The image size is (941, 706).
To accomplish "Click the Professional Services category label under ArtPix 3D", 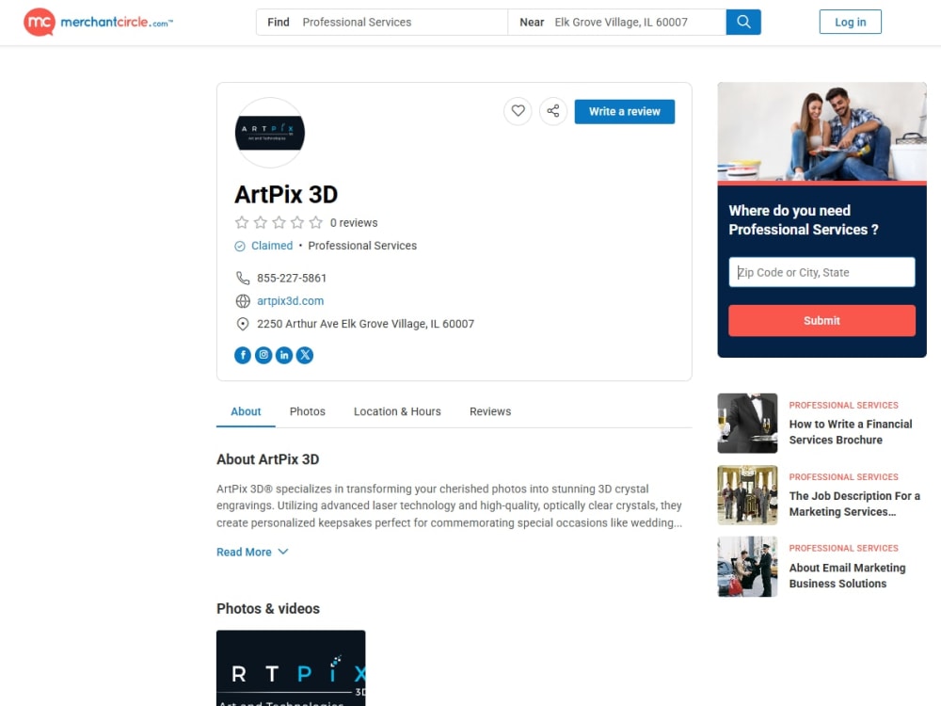I will point(362,246).
